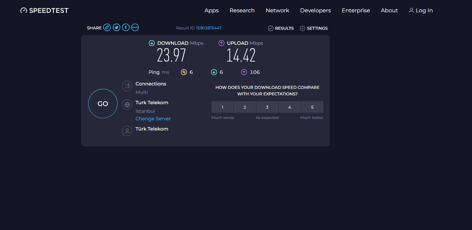Image resolution: width=472 pixels, height=230 pixels.
Task: Open the Settings page
Action: coord(314,28)
